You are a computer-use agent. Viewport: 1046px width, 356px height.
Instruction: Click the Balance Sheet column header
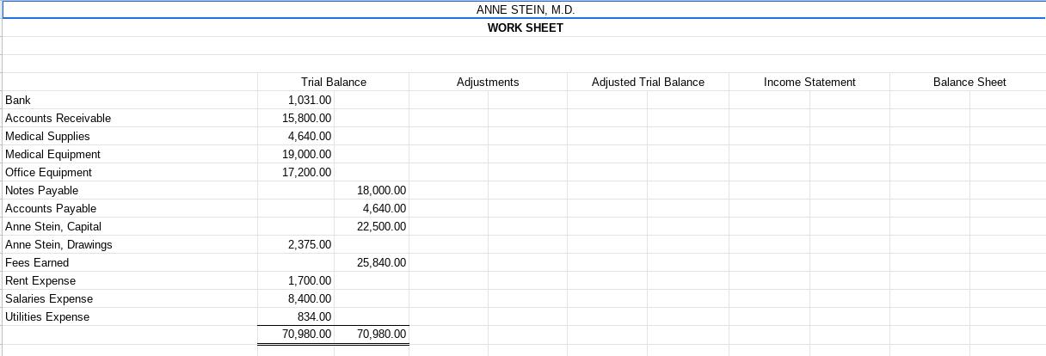click(969, 82)
